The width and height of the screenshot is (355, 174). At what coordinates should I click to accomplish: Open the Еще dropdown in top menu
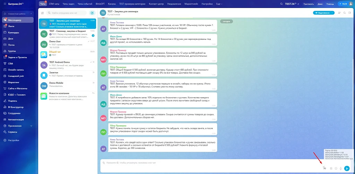pos(219,4)
